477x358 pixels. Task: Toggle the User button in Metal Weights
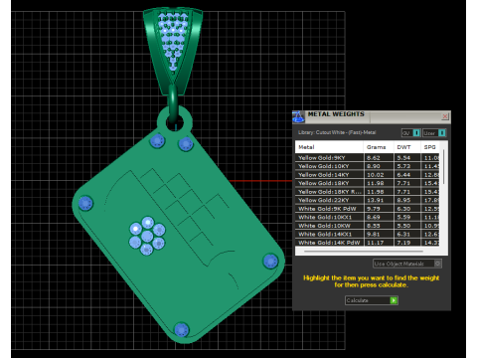click(434, 133)
